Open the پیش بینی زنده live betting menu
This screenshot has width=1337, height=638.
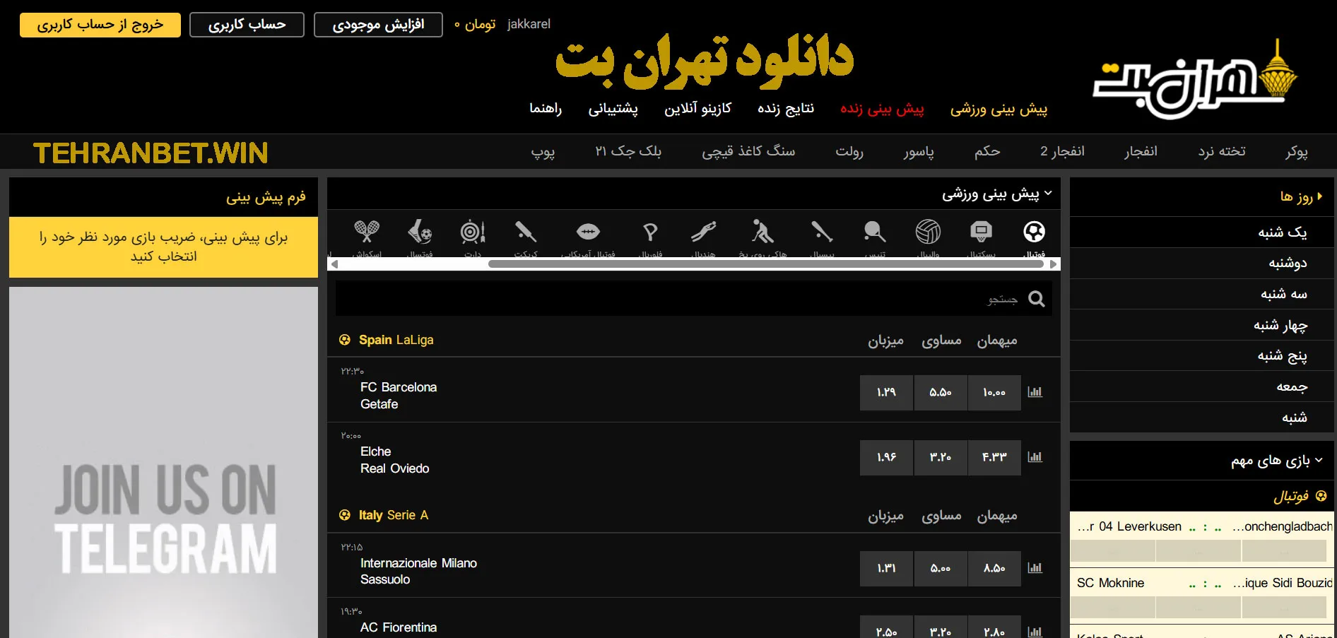tap(882, 109)
